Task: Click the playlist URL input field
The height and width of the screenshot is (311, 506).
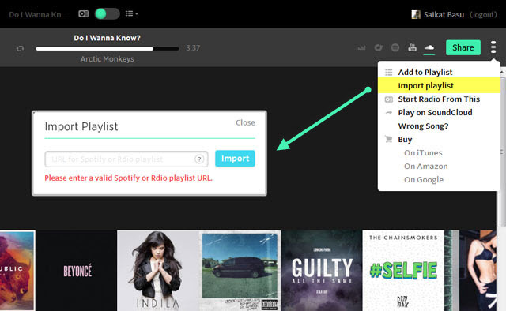Action: point(126,159)
